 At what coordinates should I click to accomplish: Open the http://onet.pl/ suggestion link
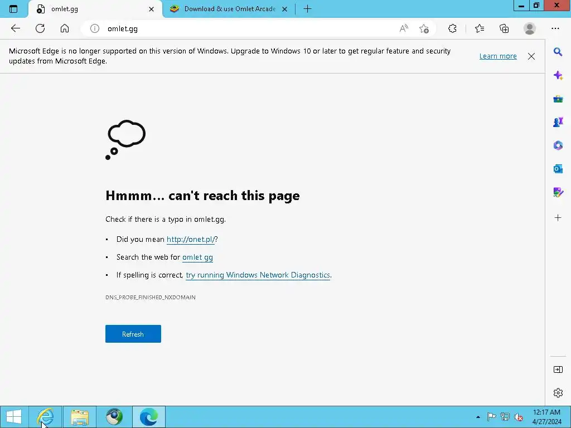tap(191, 239)
